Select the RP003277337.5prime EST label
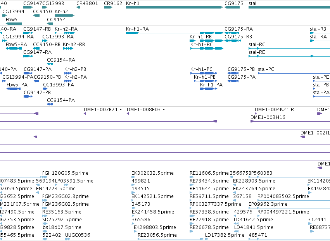Image resolution: width=330 pixels, height=241 pixels. (215, 204)
